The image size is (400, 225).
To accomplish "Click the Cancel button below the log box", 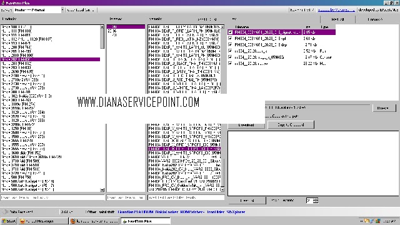I will tap(247, 201).
